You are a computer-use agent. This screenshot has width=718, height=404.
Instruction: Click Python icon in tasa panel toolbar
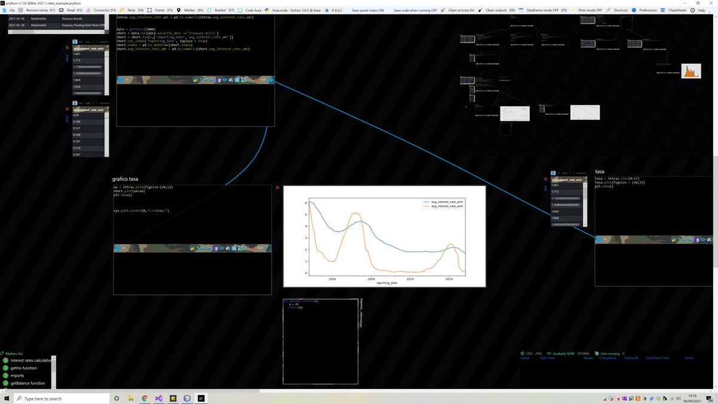click(x=674, y=239)
